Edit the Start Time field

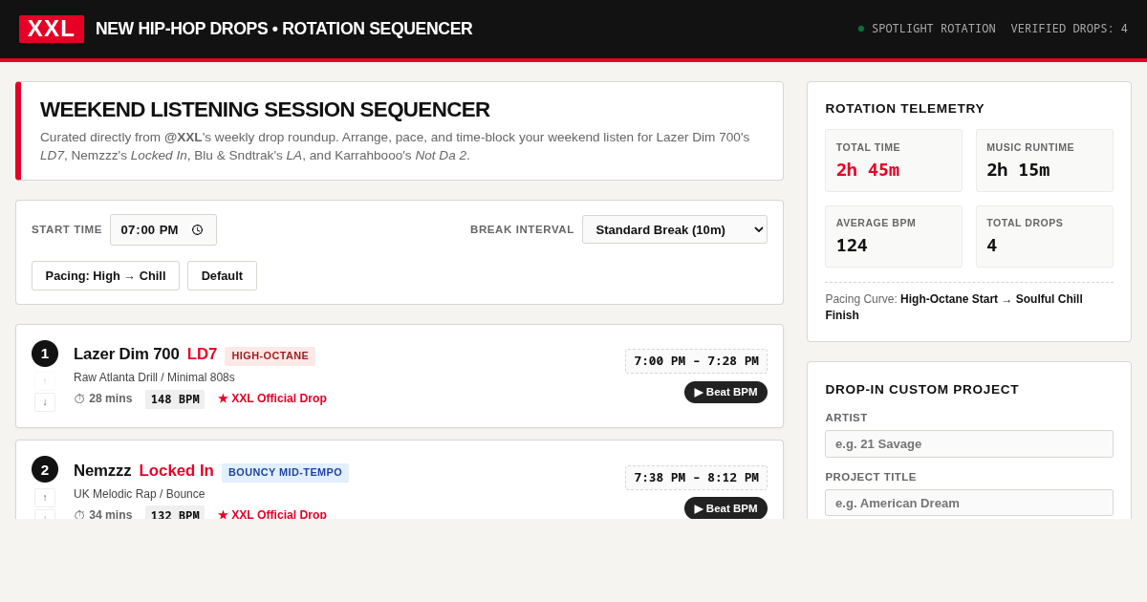[x=163, y=230]
